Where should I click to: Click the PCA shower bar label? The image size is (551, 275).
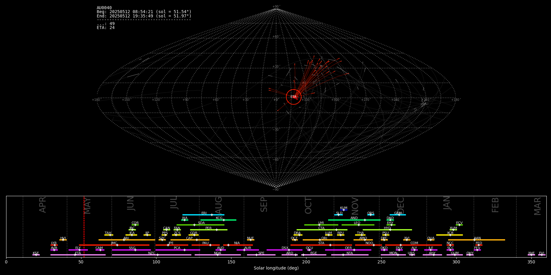[x=177, y=248]
